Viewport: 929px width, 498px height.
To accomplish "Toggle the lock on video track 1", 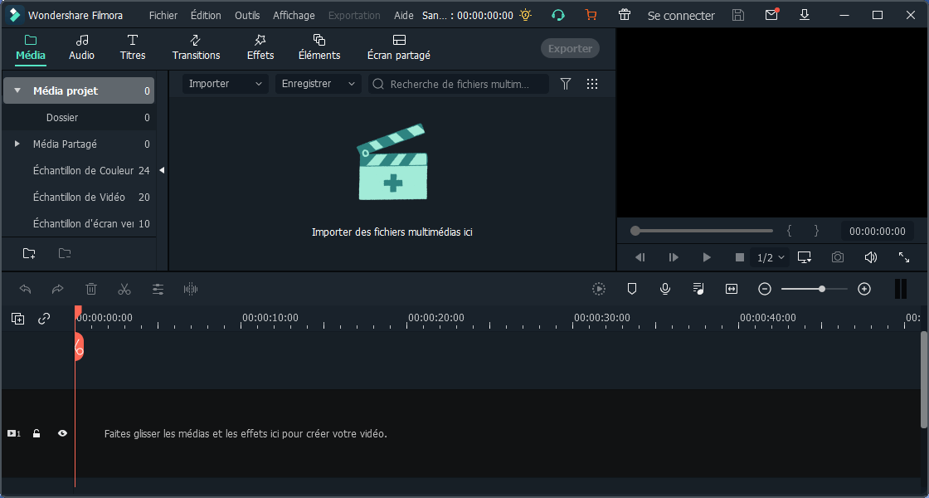I will (36, 433).
